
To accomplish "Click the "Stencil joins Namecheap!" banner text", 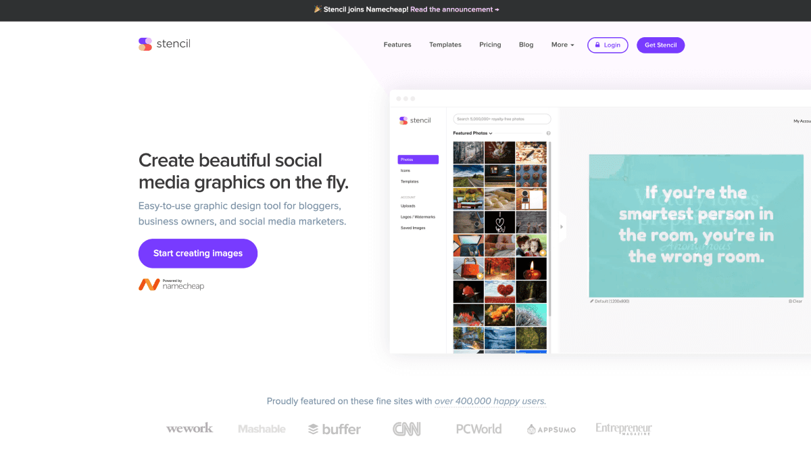I will coord(366,9).
